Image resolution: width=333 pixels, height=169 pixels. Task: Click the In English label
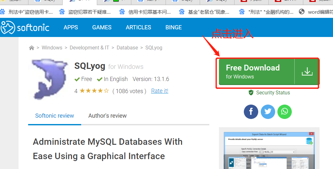(112, 79)
